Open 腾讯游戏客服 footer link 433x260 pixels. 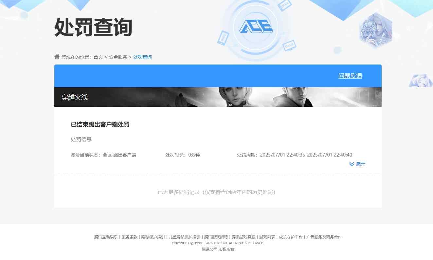point(244,237)
